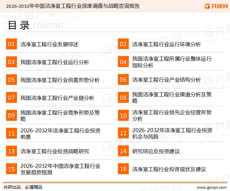Open chapter 2026-2032年中国洁净室工程行业发展趋势预测
The width and height of the screenshot is (230, 191).
pyautogui.click(x=60, y=169)
